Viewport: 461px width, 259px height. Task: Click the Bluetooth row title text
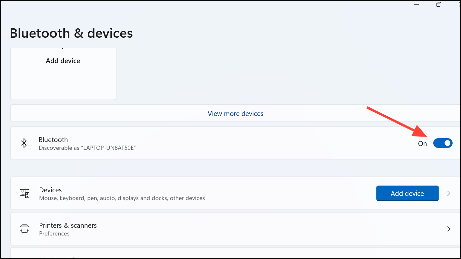[53, 139]
